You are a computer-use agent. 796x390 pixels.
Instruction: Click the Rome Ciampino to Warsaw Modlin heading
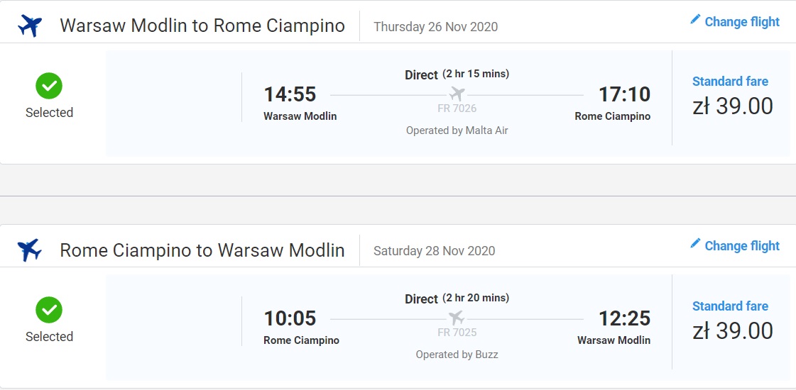202,250
